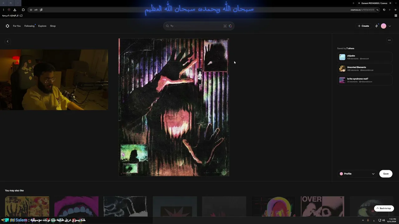The width and height of the screenshot is (399, 224).
Task: Open the tab groups grid icon
Action: tap(396, 16)
